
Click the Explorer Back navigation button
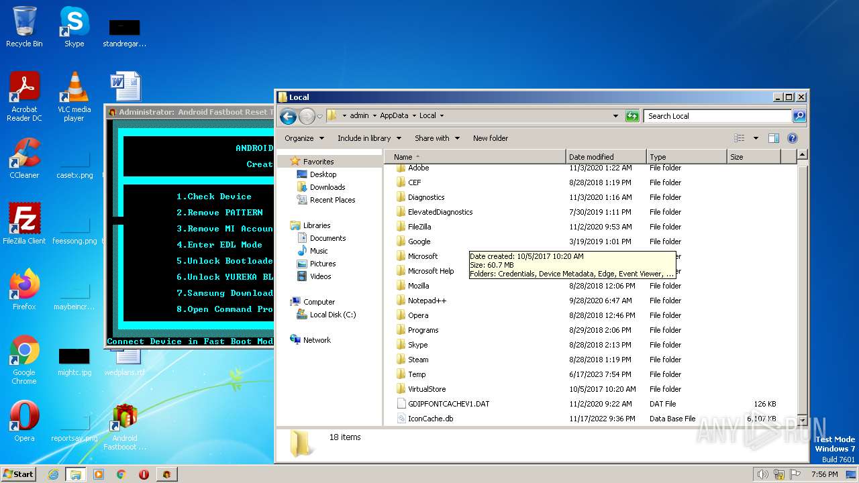[288, 116]
